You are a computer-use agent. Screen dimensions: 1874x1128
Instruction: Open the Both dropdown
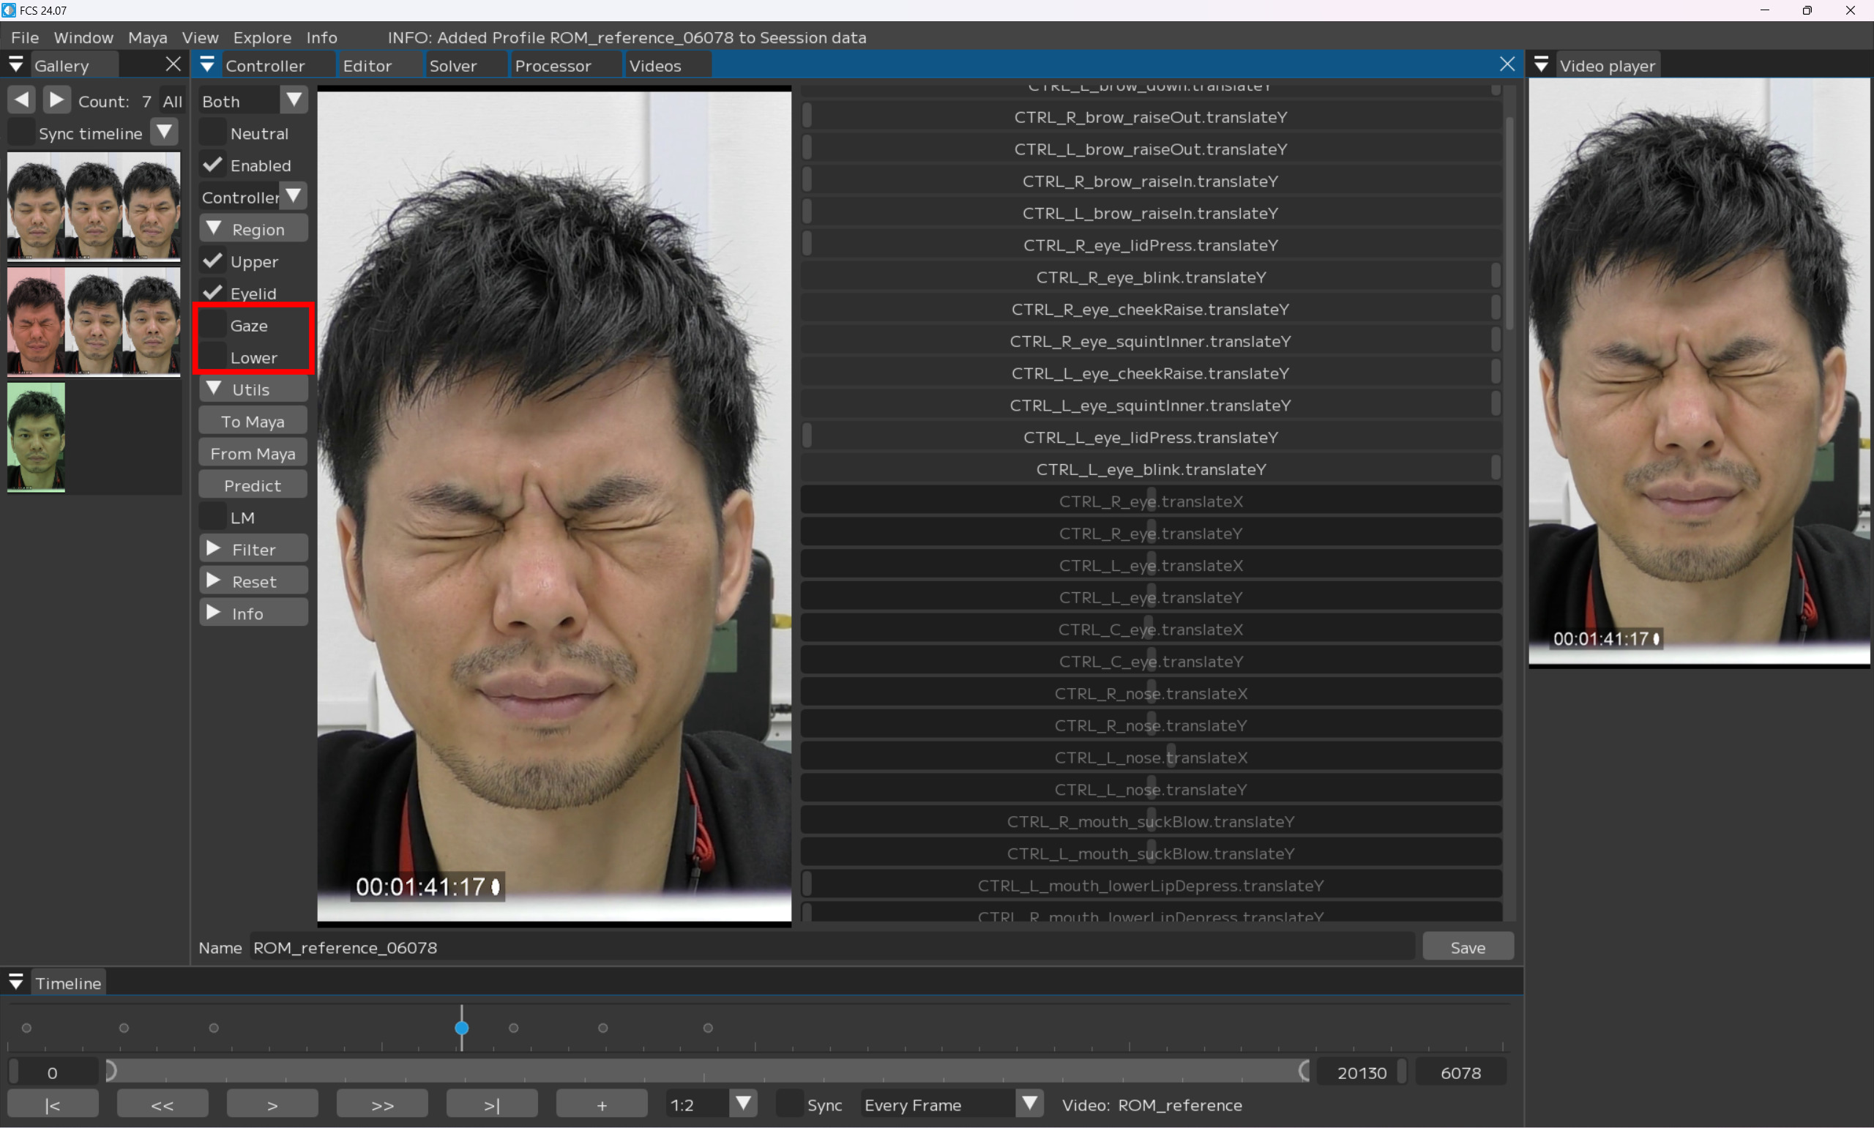(x=253, y=101)
